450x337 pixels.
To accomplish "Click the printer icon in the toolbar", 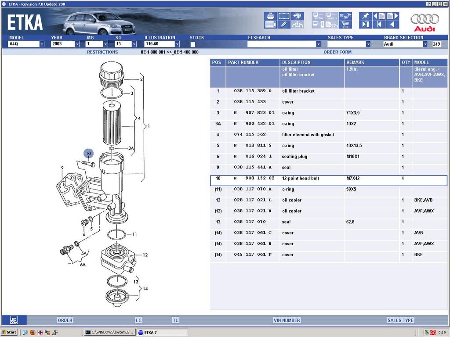I will coord(270,16).
